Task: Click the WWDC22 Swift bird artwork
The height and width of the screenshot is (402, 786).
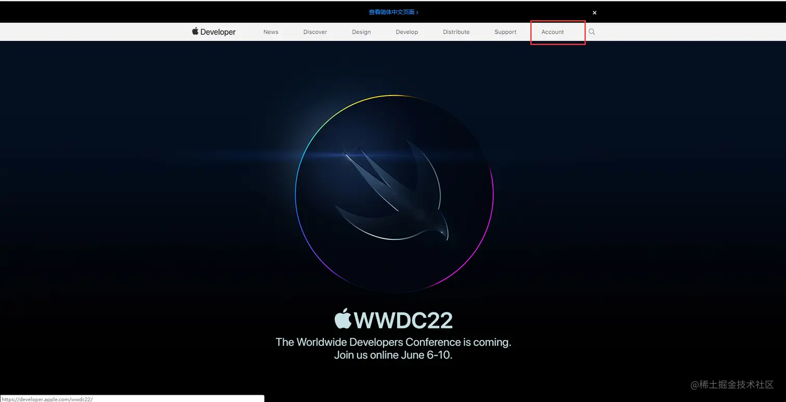Action: [x=394, y=194]
